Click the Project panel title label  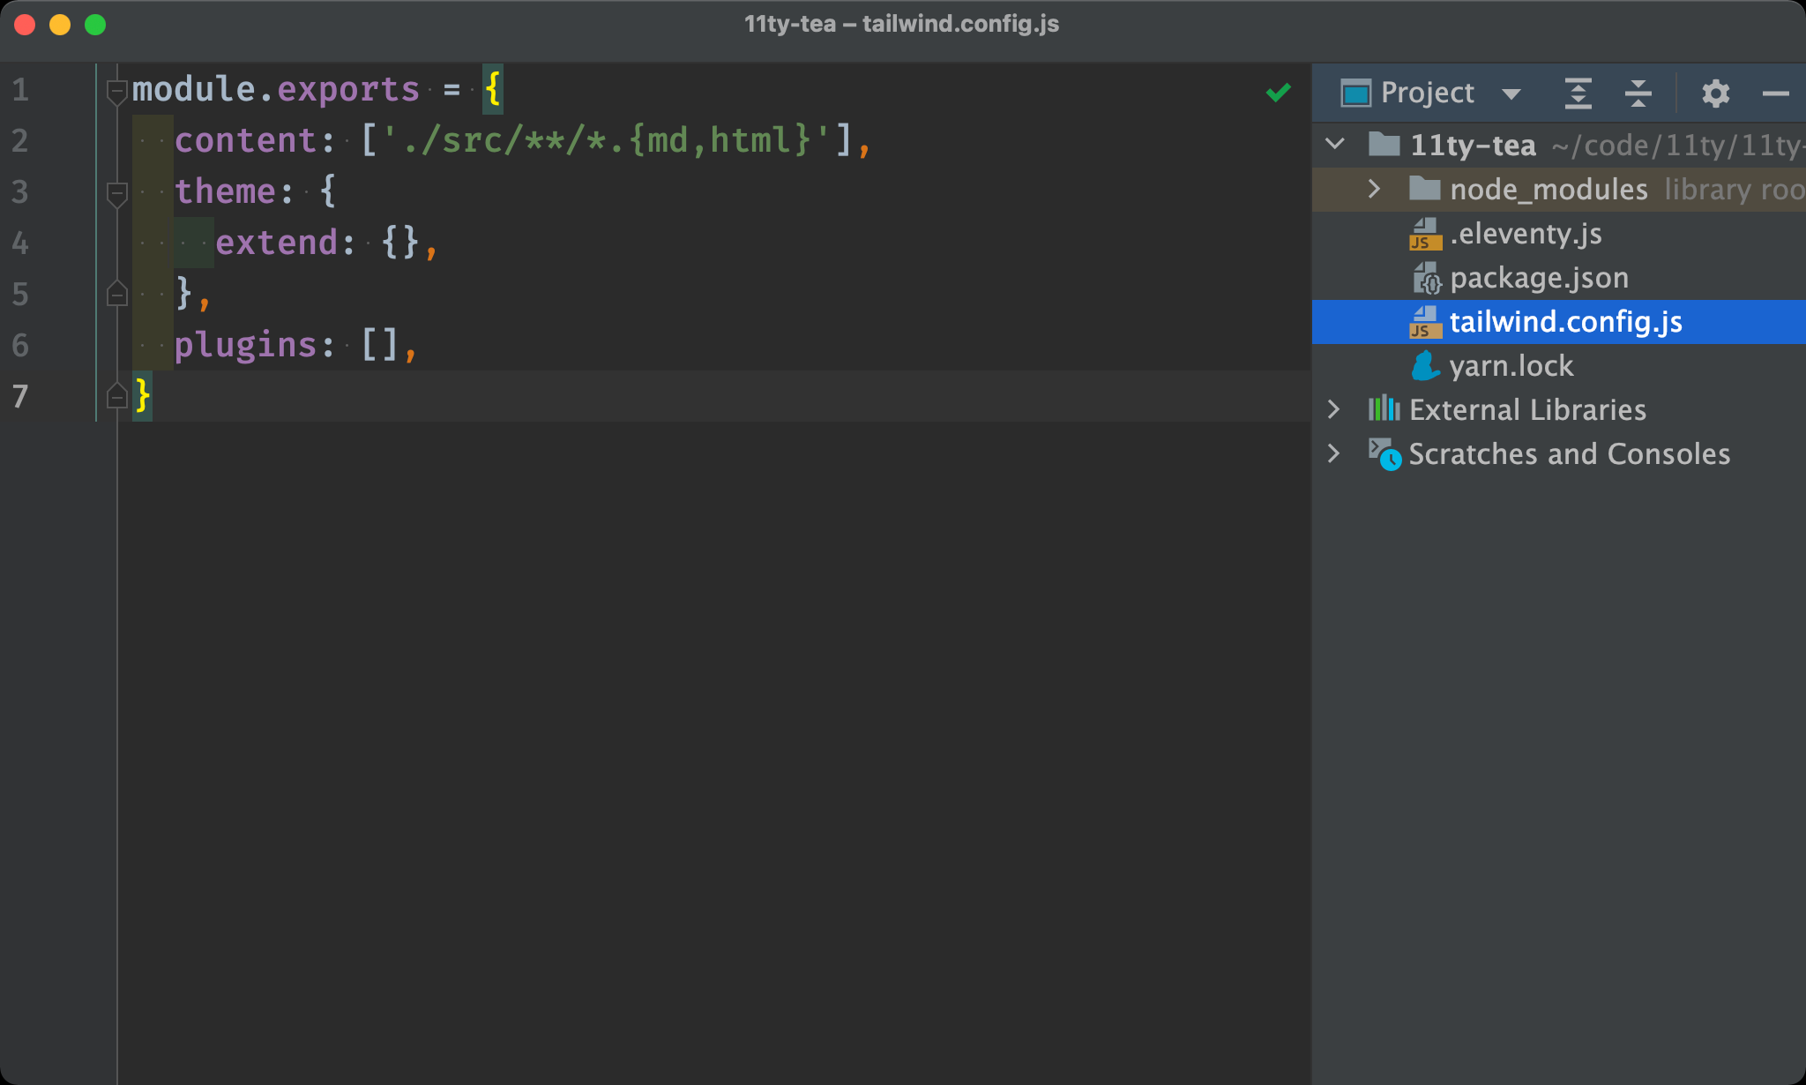tap(1427, 93)
